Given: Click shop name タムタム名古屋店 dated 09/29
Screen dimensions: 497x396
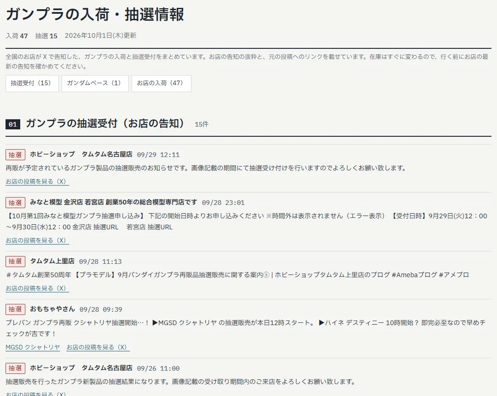Looking at the screenshot, I should [x=81, y=154].
